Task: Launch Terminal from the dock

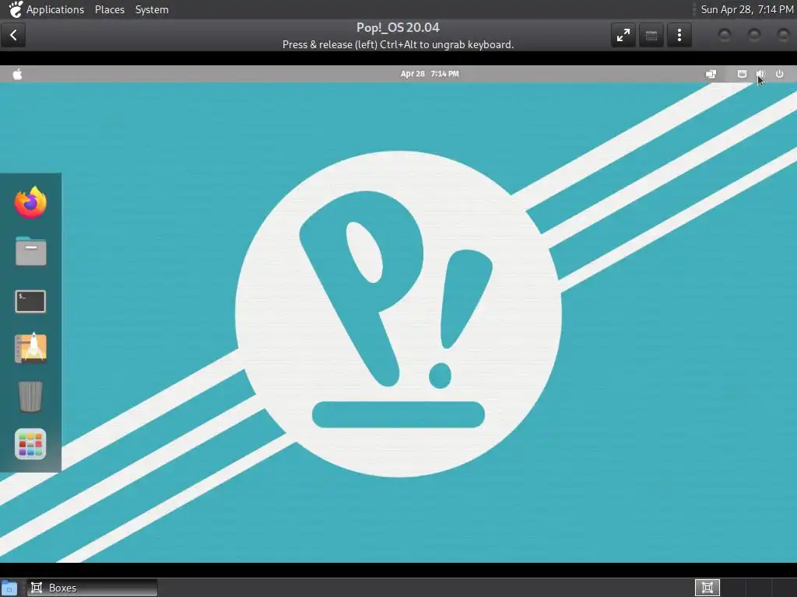Action: (30, 302)
